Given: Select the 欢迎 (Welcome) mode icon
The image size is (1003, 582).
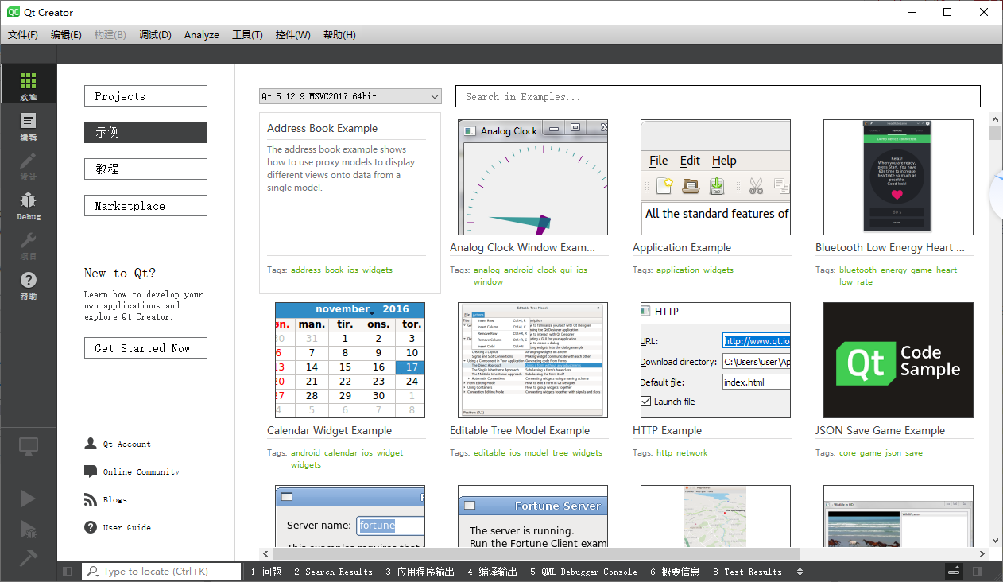Looking at the screenshot, I should click(x=28, y=83).
